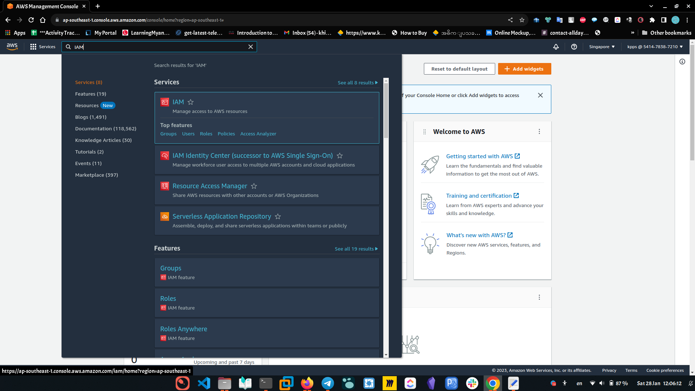This screenshot has height=391, width=695.
Task: Open Welcome to AWS widget options menu
Action: click(539, 131)
